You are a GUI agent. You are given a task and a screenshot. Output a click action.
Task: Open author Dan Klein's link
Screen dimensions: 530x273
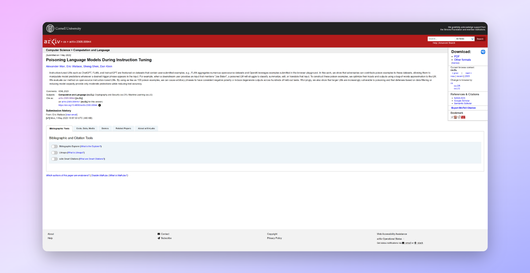coord(106,66)
